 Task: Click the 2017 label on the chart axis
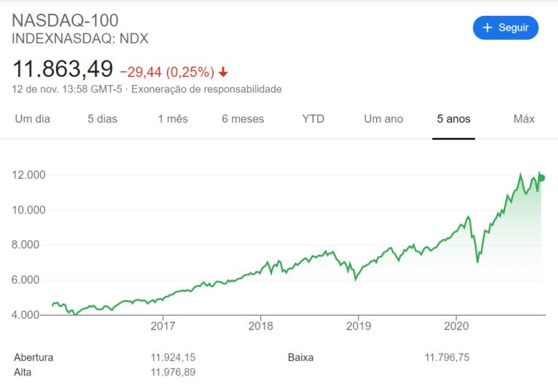[x=163, y=326]
